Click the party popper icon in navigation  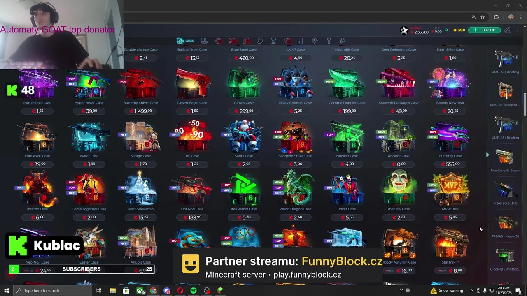click(x=342, y=41)
